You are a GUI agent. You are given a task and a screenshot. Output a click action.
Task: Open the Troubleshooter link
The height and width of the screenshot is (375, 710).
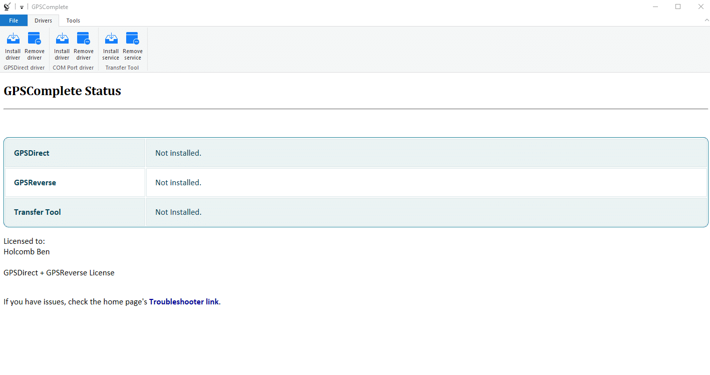click(184, 301)
